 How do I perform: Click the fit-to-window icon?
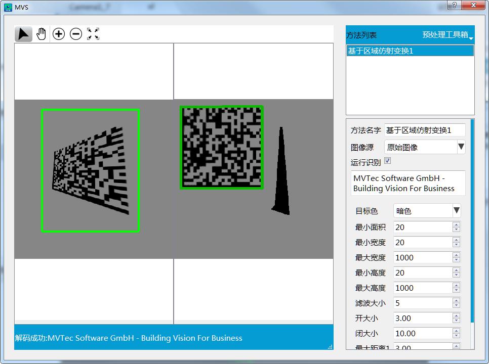pos(93,34)
